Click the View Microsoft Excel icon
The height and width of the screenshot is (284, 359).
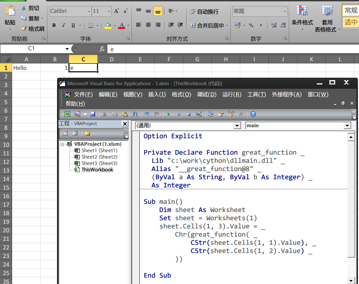click(67, 114)
